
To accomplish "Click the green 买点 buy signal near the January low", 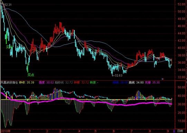I will pos(31,75).
